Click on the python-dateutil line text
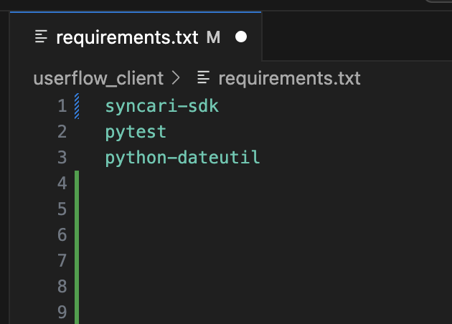 pos(182,157)
